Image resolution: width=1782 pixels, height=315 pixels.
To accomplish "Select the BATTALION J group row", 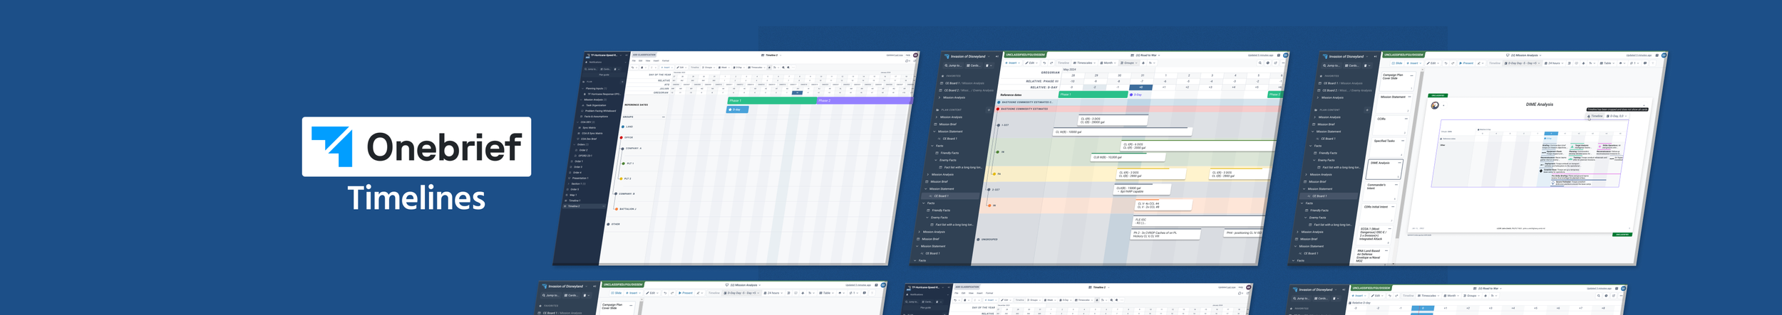I will tap(627, 209).
